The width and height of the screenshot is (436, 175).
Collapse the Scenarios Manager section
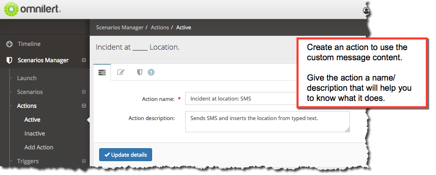[84, 60]
